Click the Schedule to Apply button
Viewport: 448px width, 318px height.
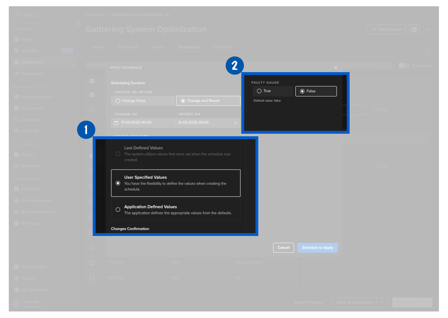(317, 248)
